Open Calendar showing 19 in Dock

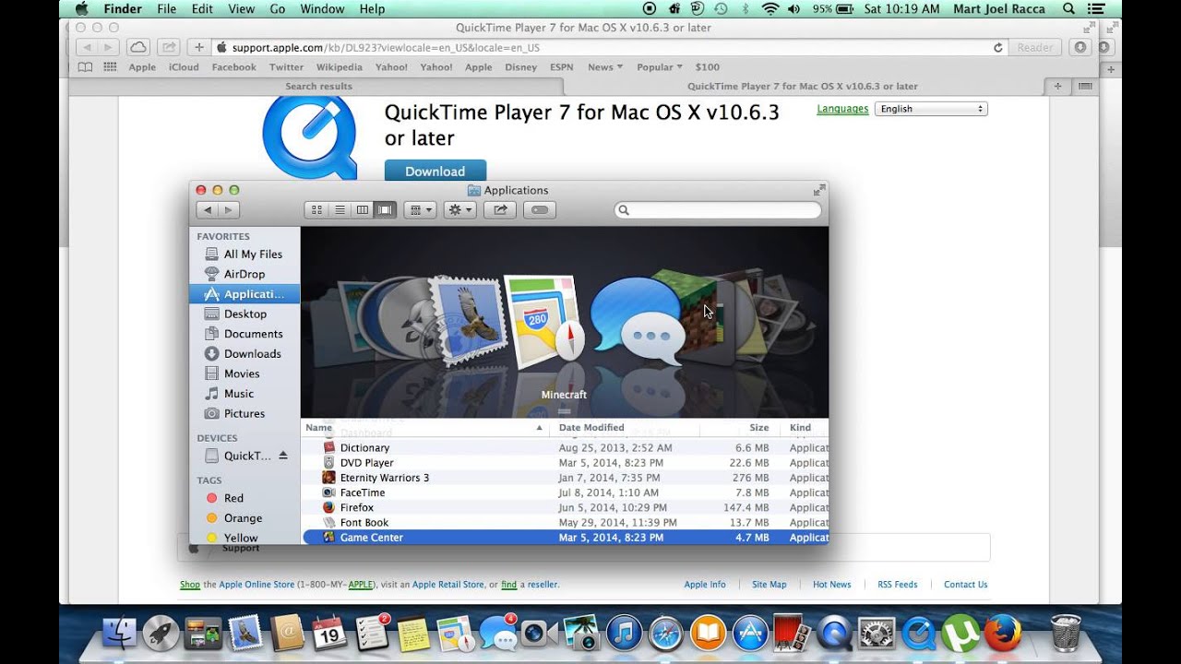click(x=329, y=633)
